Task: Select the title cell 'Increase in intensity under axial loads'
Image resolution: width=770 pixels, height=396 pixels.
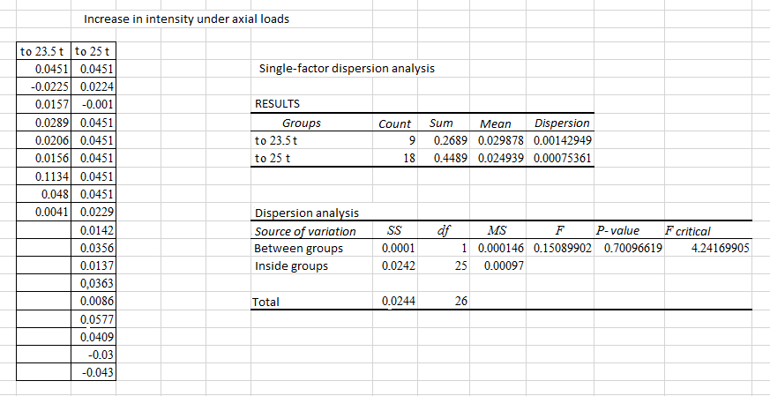Action: (x=187, y=19)
